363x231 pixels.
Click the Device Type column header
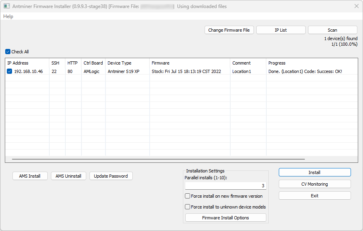(127, 63)
